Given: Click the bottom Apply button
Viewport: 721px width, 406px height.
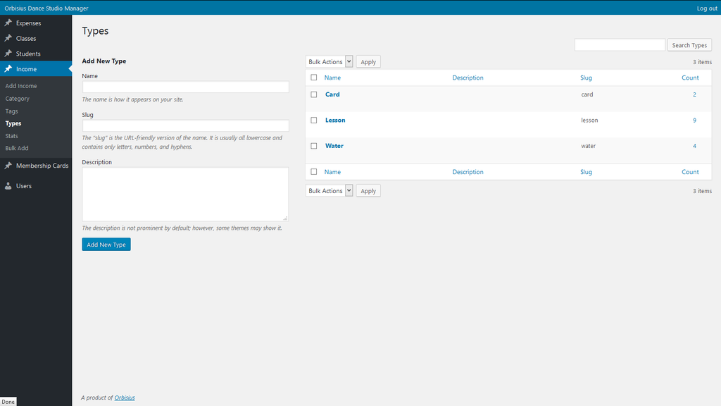Looking at the screenshot, I should pyautogui.click(x=368, y=190).
